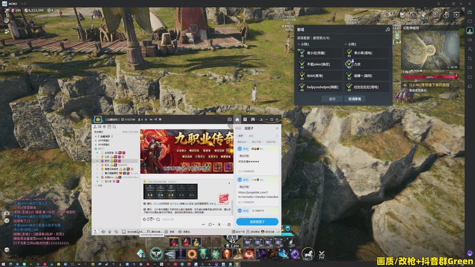Click the avatar icon in the right sidebar
This screenshot has height=267, width=475.
click(x=470, y=31)
